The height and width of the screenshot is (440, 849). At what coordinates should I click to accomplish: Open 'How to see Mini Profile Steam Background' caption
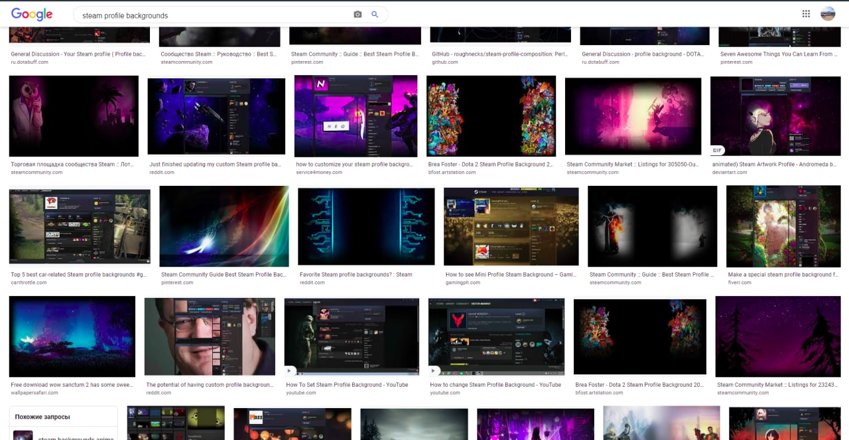[x=509, y=275]
